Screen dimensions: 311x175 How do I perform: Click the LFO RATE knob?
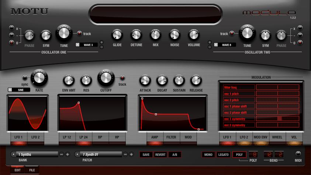39,78
